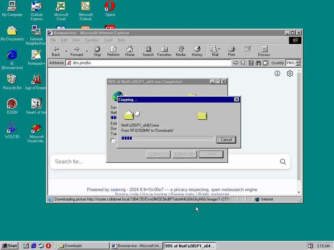Click the clock showing 3:15 AM
Image resolution: width=334 pixels, height=250 pixels.
click(x=323, y=246)
